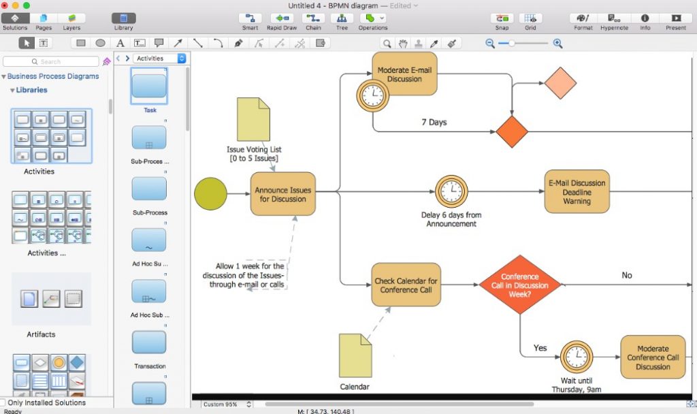Toggle Snap on the toolbar
The height and width of the screenshot is (414, 697).
(502, 18)
